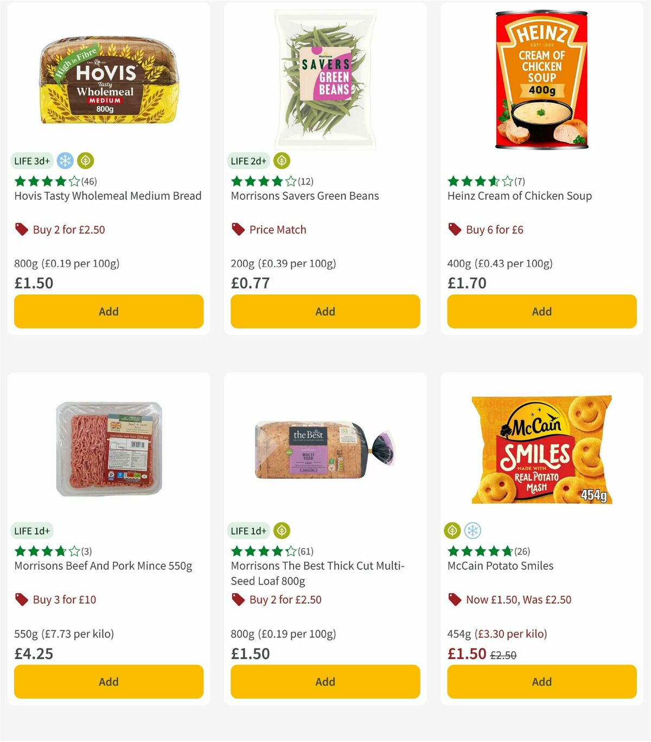651x742 pixels.
Task: Click the green leaf icon on McCain Potato Smiles
Action: (453, 531)
